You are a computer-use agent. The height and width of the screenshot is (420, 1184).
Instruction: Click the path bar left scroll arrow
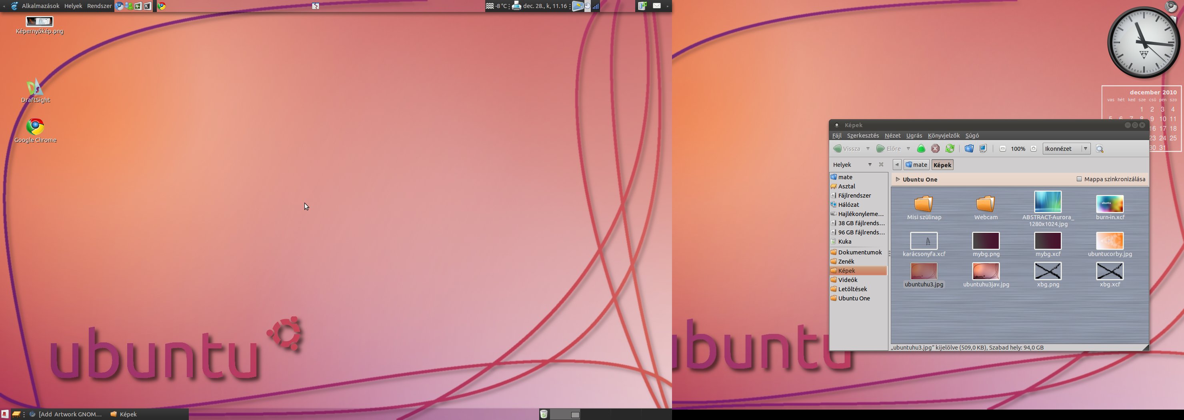tap(897, 164)
